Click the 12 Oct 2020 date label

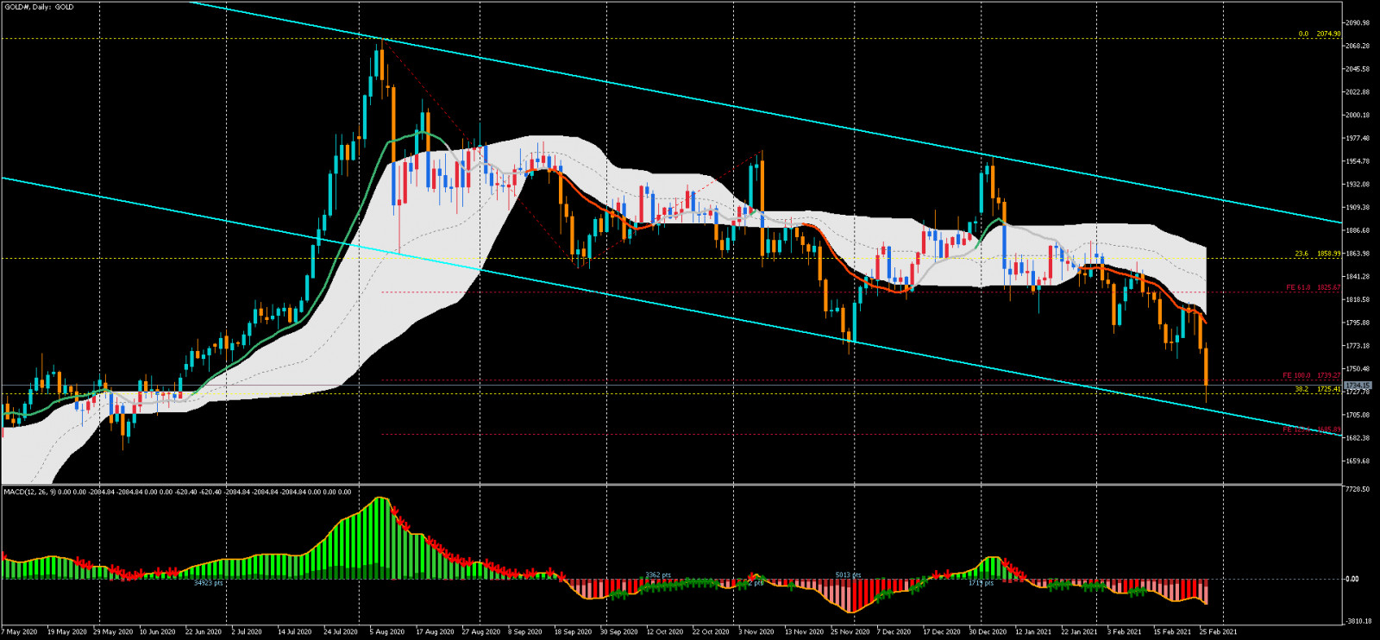click(664, 632)
